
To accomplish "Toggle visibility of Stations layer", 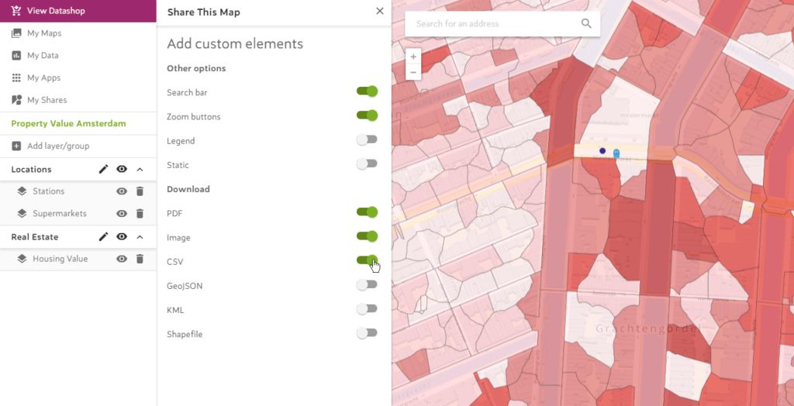I will click(x=122, y=191).
